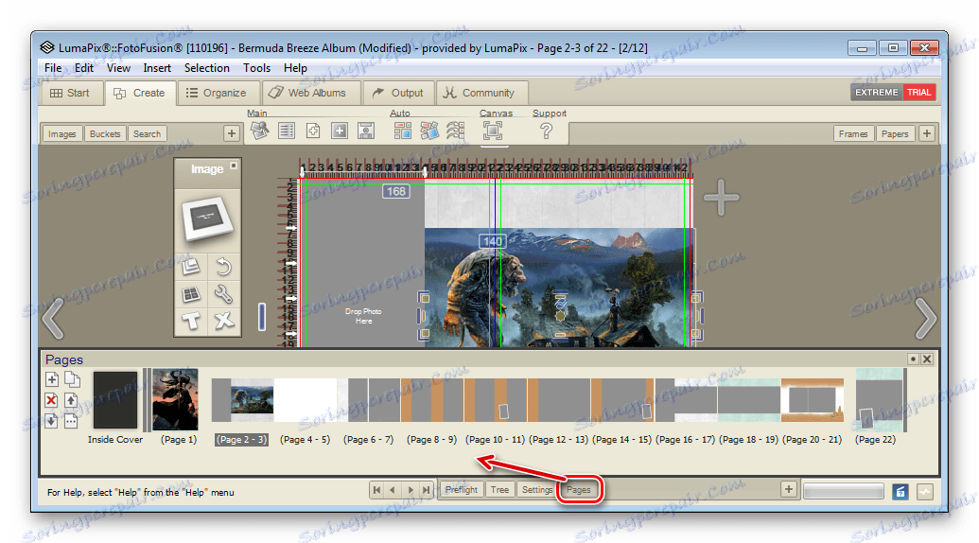This screenshot has width=979, height=543.
Task: Click the zoom slider bar in status bar
Action: (x=844, y=492)
